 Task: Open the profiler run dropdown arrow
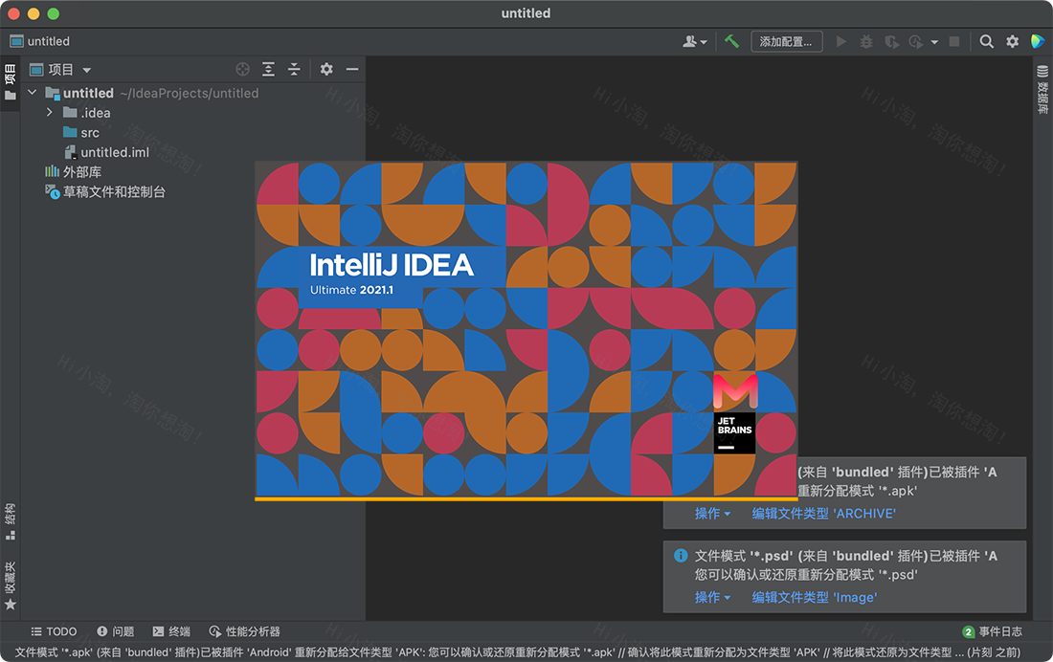coord(934,42)
